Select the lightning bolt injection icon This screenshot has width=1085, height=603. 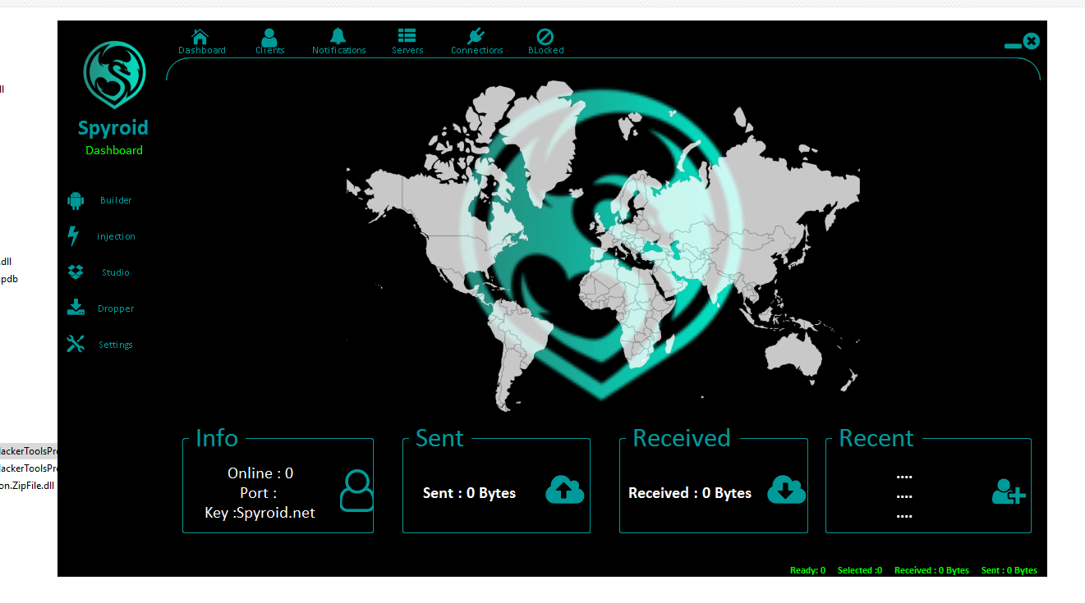point(74,236)
